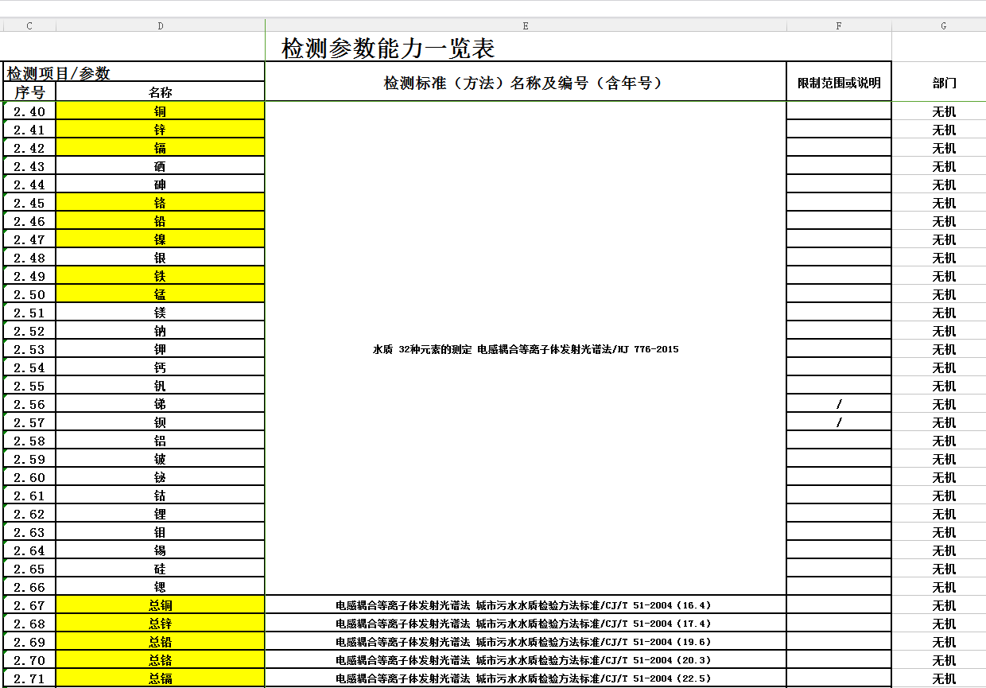Viewport: 986px width, 688px height.
Task: Click the CJ/T 51-2004（22.5）standard cell
Action: (526, 678)
